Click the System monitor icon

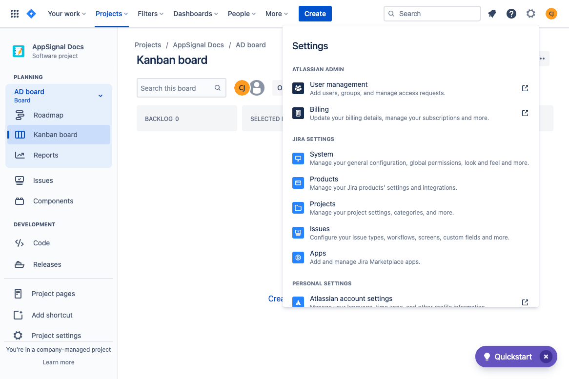click(298, 159)
